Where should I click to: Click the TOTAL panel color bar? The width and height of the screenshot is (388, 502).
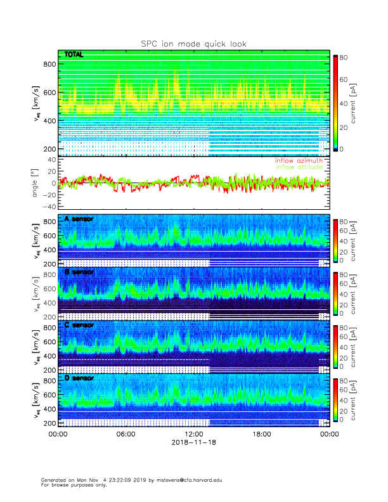(x=335, y=103)
